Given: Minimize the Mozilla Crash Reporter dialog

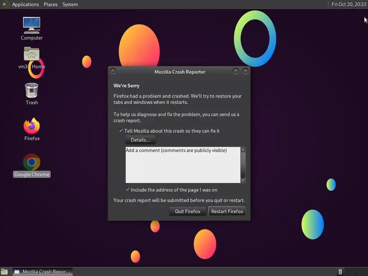Looking at the screenshot, I should (x=236, y=71).
